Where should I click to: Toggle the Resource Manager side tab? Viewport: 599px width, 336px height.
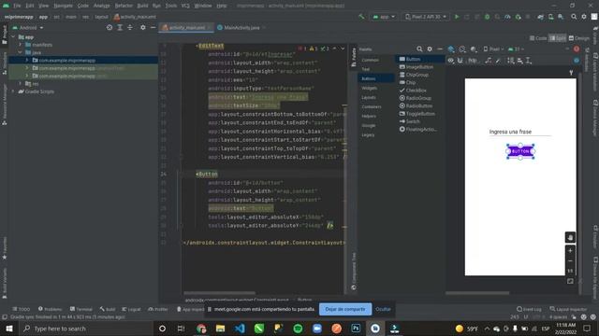(x=4, y=105)
